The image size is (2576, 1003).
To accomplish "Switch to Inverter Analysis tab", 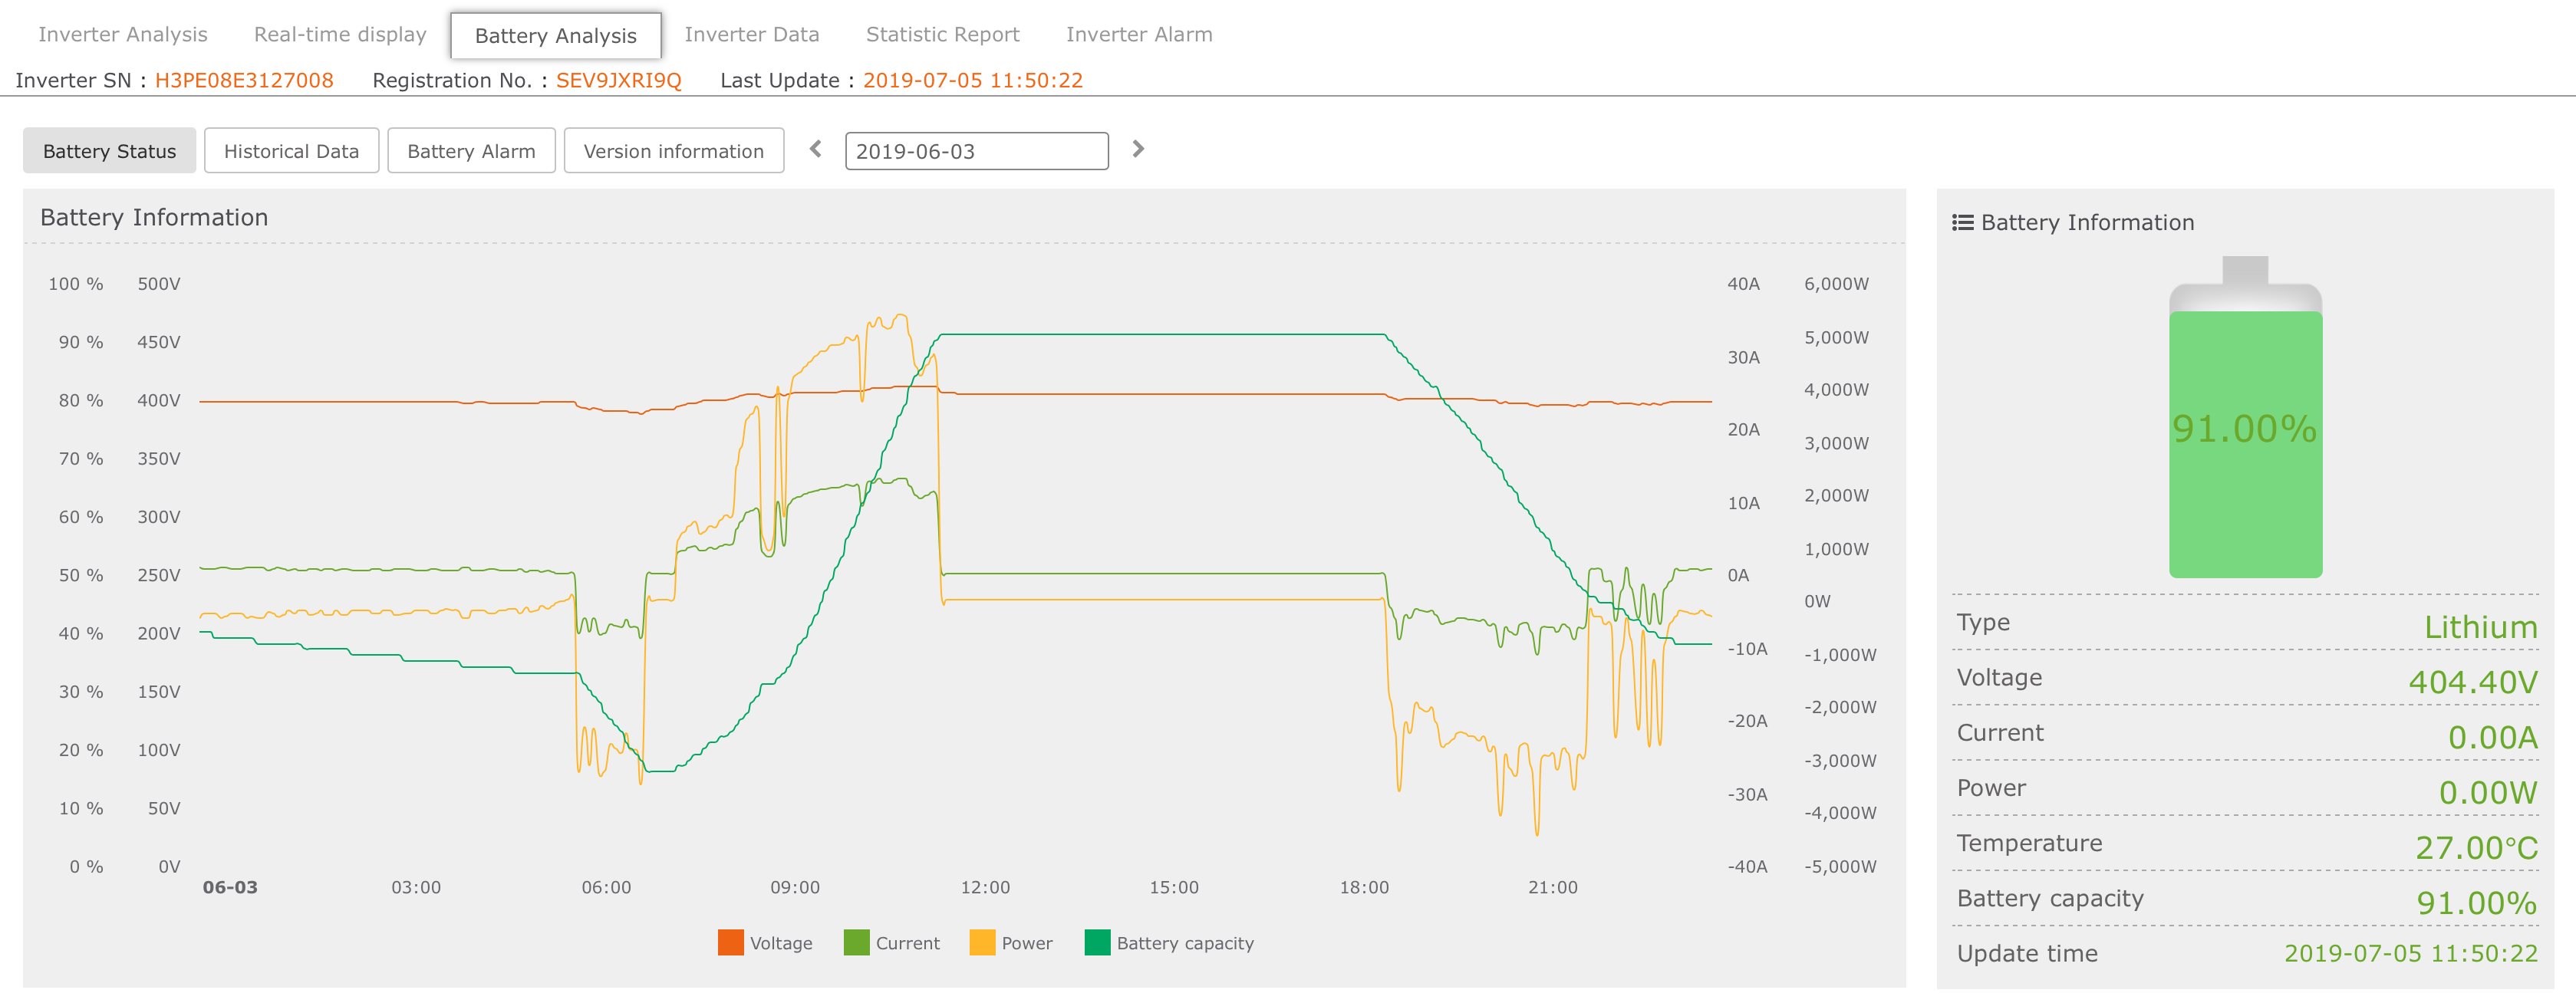I will (123, 35).
